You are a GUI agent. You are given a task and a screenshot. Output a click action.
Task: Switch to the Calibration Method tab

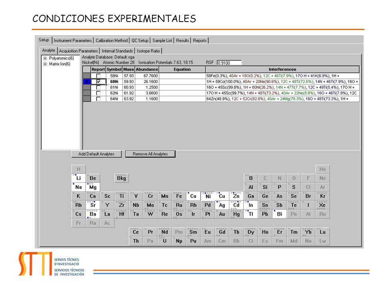click(112, 40)
